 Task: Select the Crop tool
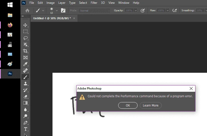(25, 51)
